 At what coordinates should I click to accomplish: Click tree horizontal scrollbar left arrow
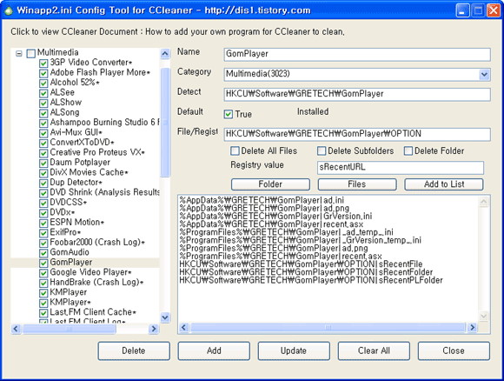(16, 329)
